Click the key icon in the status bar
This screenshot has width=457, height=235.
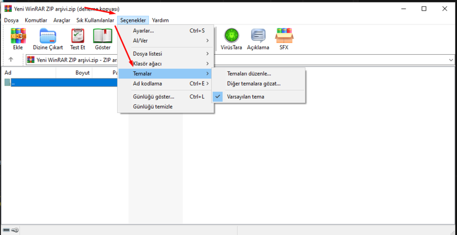tap(15, 230)
